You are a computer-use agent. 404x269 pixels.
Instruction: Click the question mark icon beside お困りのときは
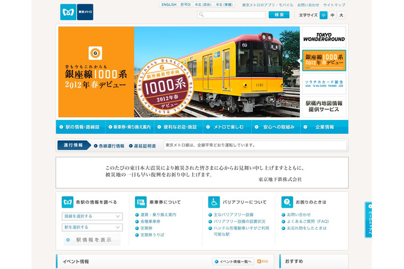click(287, 202)
